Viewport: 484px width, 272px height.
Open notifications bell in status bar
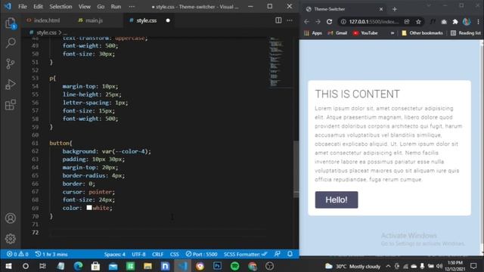click(x=290, y=254)
